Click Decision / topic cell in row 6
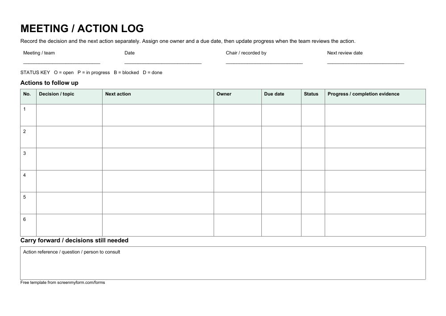The width and height of the screenshot is (446, 316). pyautogui.click(x=70, y=225)
